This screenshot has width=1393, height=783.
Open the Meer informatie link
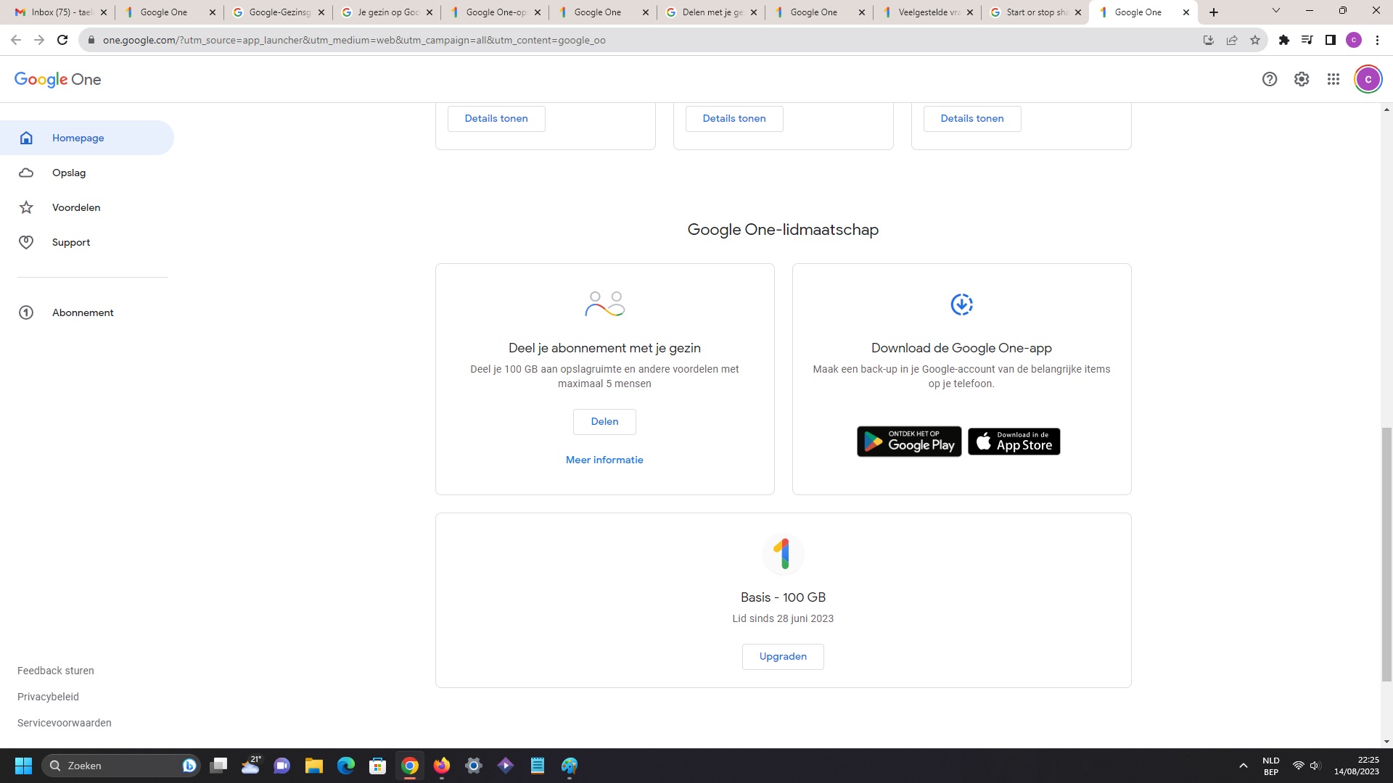pos(604,460)
